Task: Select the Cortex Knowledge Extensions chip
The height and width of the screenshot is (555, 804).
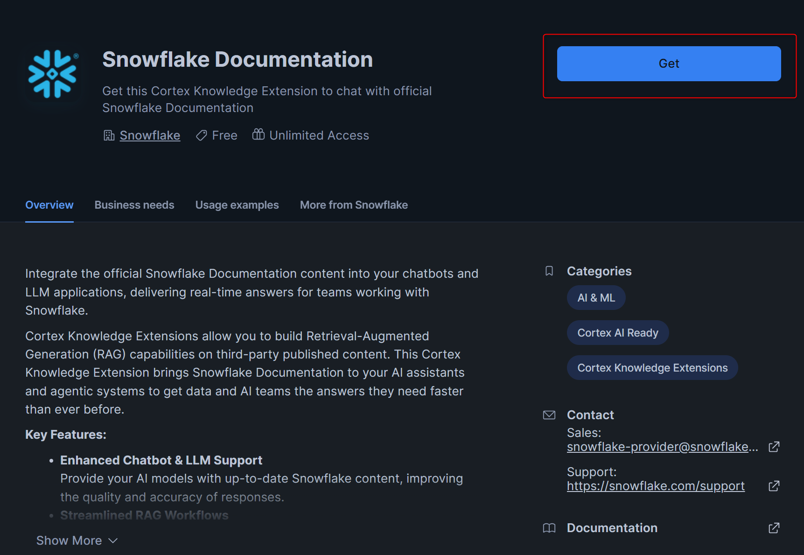Action: 652,368
